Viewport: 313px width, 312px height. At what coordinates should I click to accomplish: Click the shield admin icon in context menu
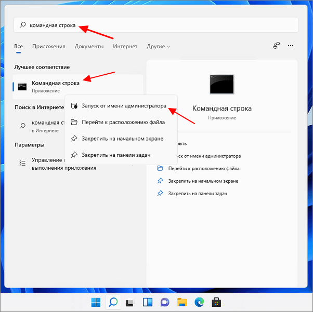(74, 106)
